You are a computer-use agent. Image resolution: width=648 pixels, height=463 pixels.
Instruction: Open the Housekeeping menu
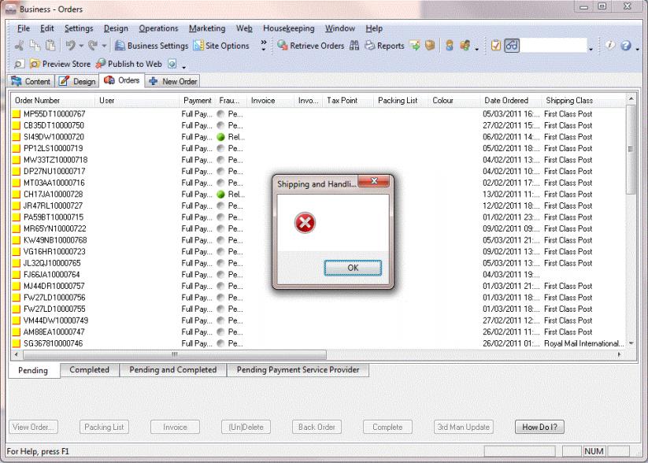pos(289,28)
